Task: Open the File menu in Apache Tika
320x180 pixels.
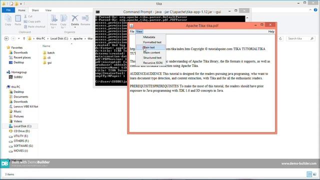Action: pos(132,31)
